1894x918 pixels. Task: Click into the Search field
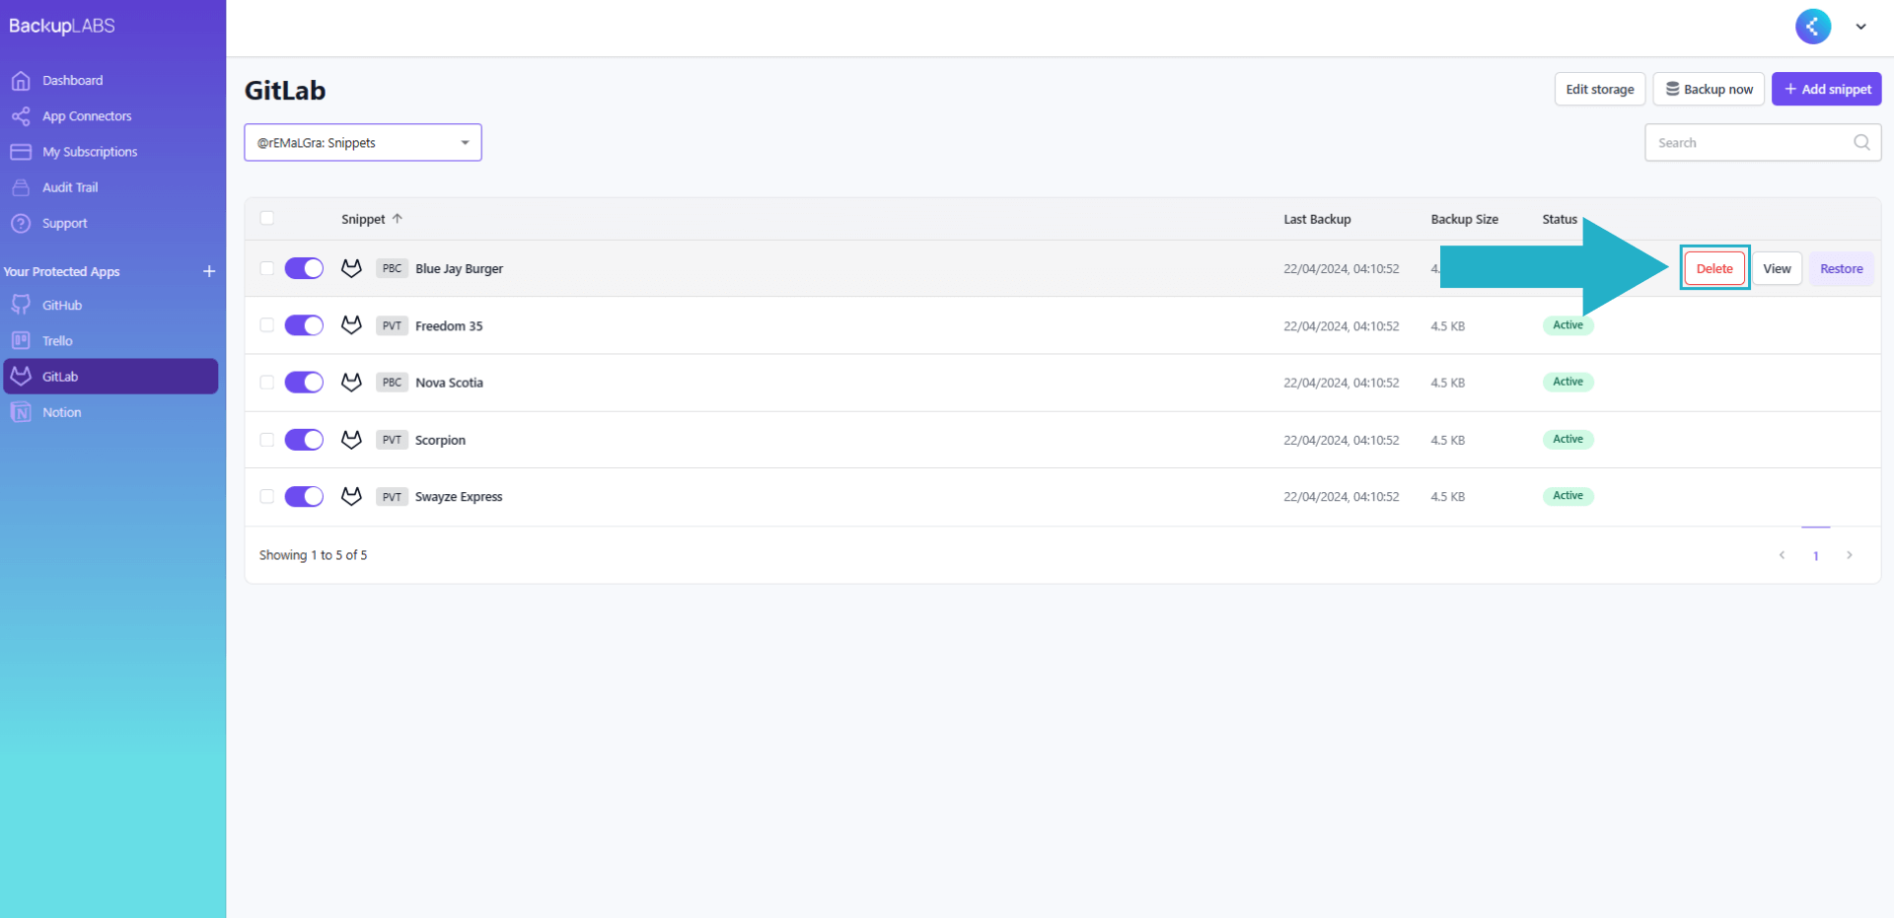[1763, 143]
